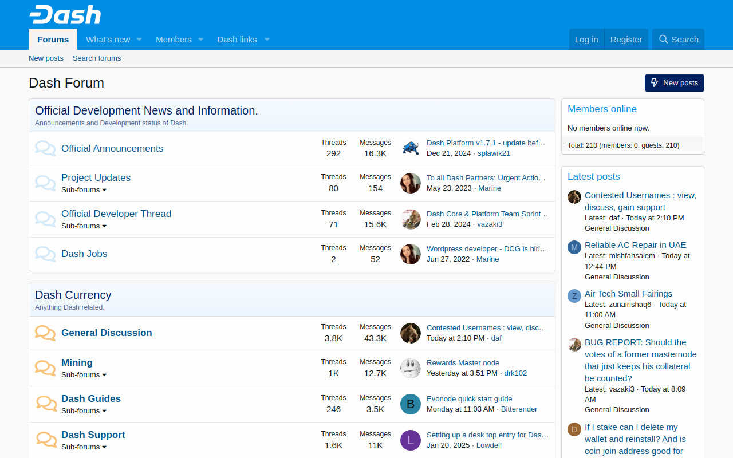Open the Dash Jobs forum link

[x=84, y=254]
